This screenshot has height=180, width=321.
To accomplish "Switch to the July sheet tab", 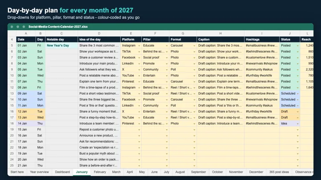I will pyautogui.click(x=166, y=172).
